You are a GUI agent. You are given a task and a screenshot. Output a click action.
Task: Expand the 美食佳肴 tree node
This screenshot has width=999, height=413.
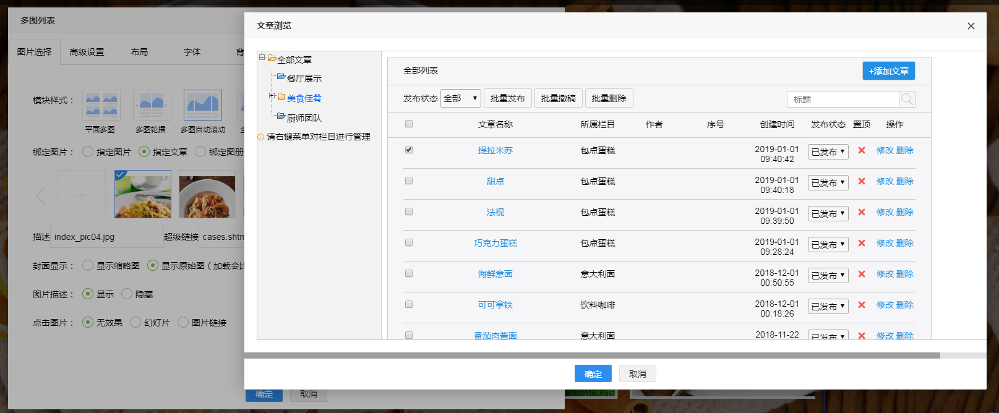(x=272, y=96)
